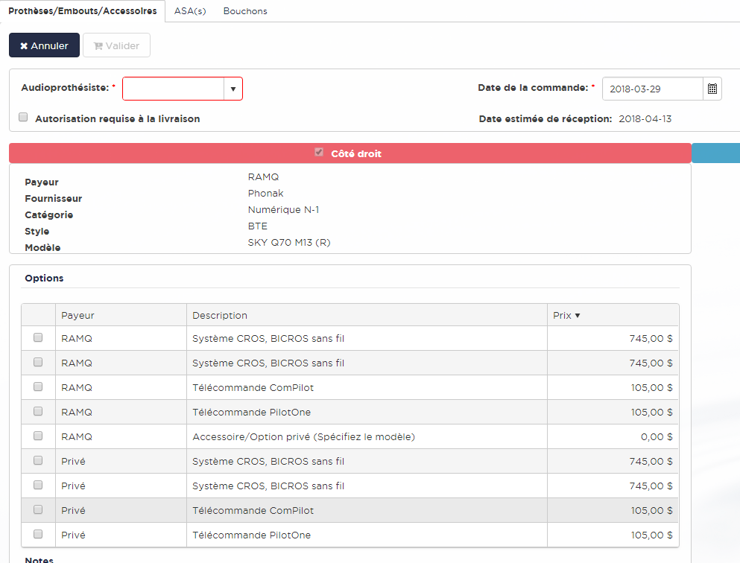The image size is (740, 563).
Task: Click the Date de la commande field
Action: tap(652, 89)
